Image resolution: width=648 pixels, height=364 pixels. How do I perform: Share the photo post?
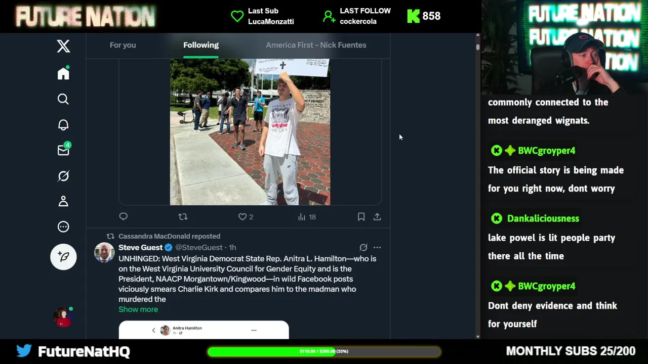coord(377,216)
